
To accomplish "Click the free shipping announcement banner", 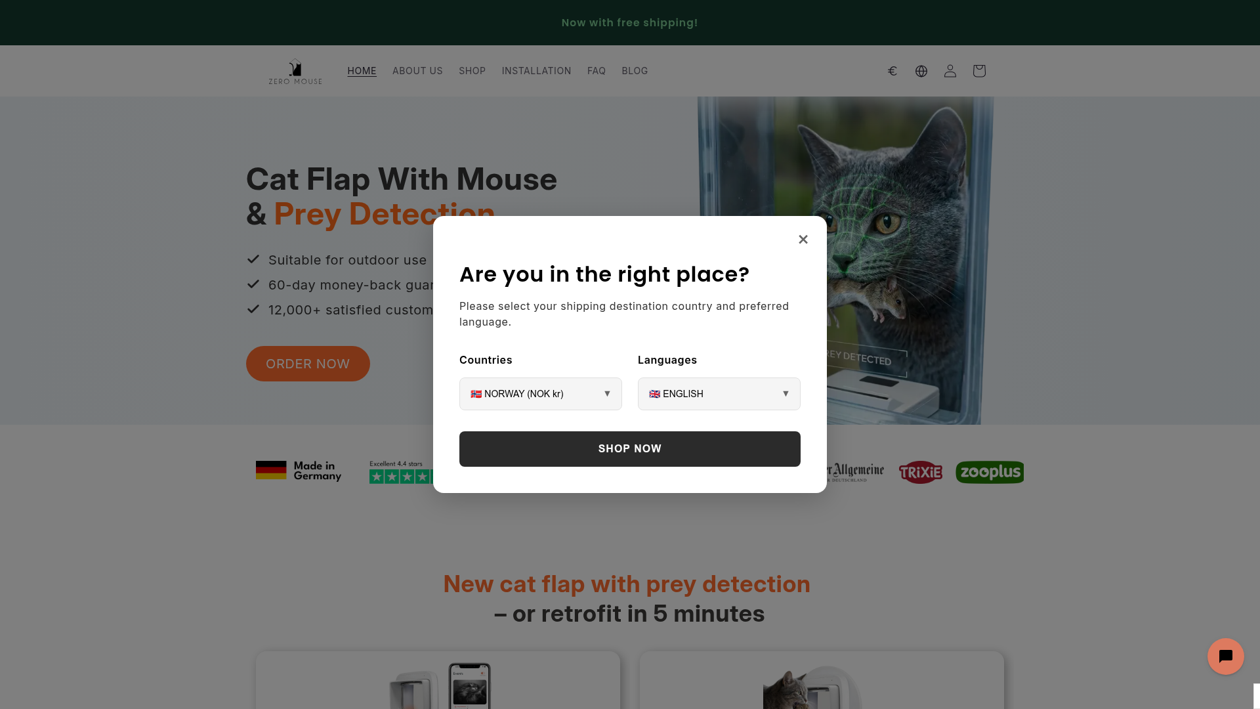I will 629,23.
